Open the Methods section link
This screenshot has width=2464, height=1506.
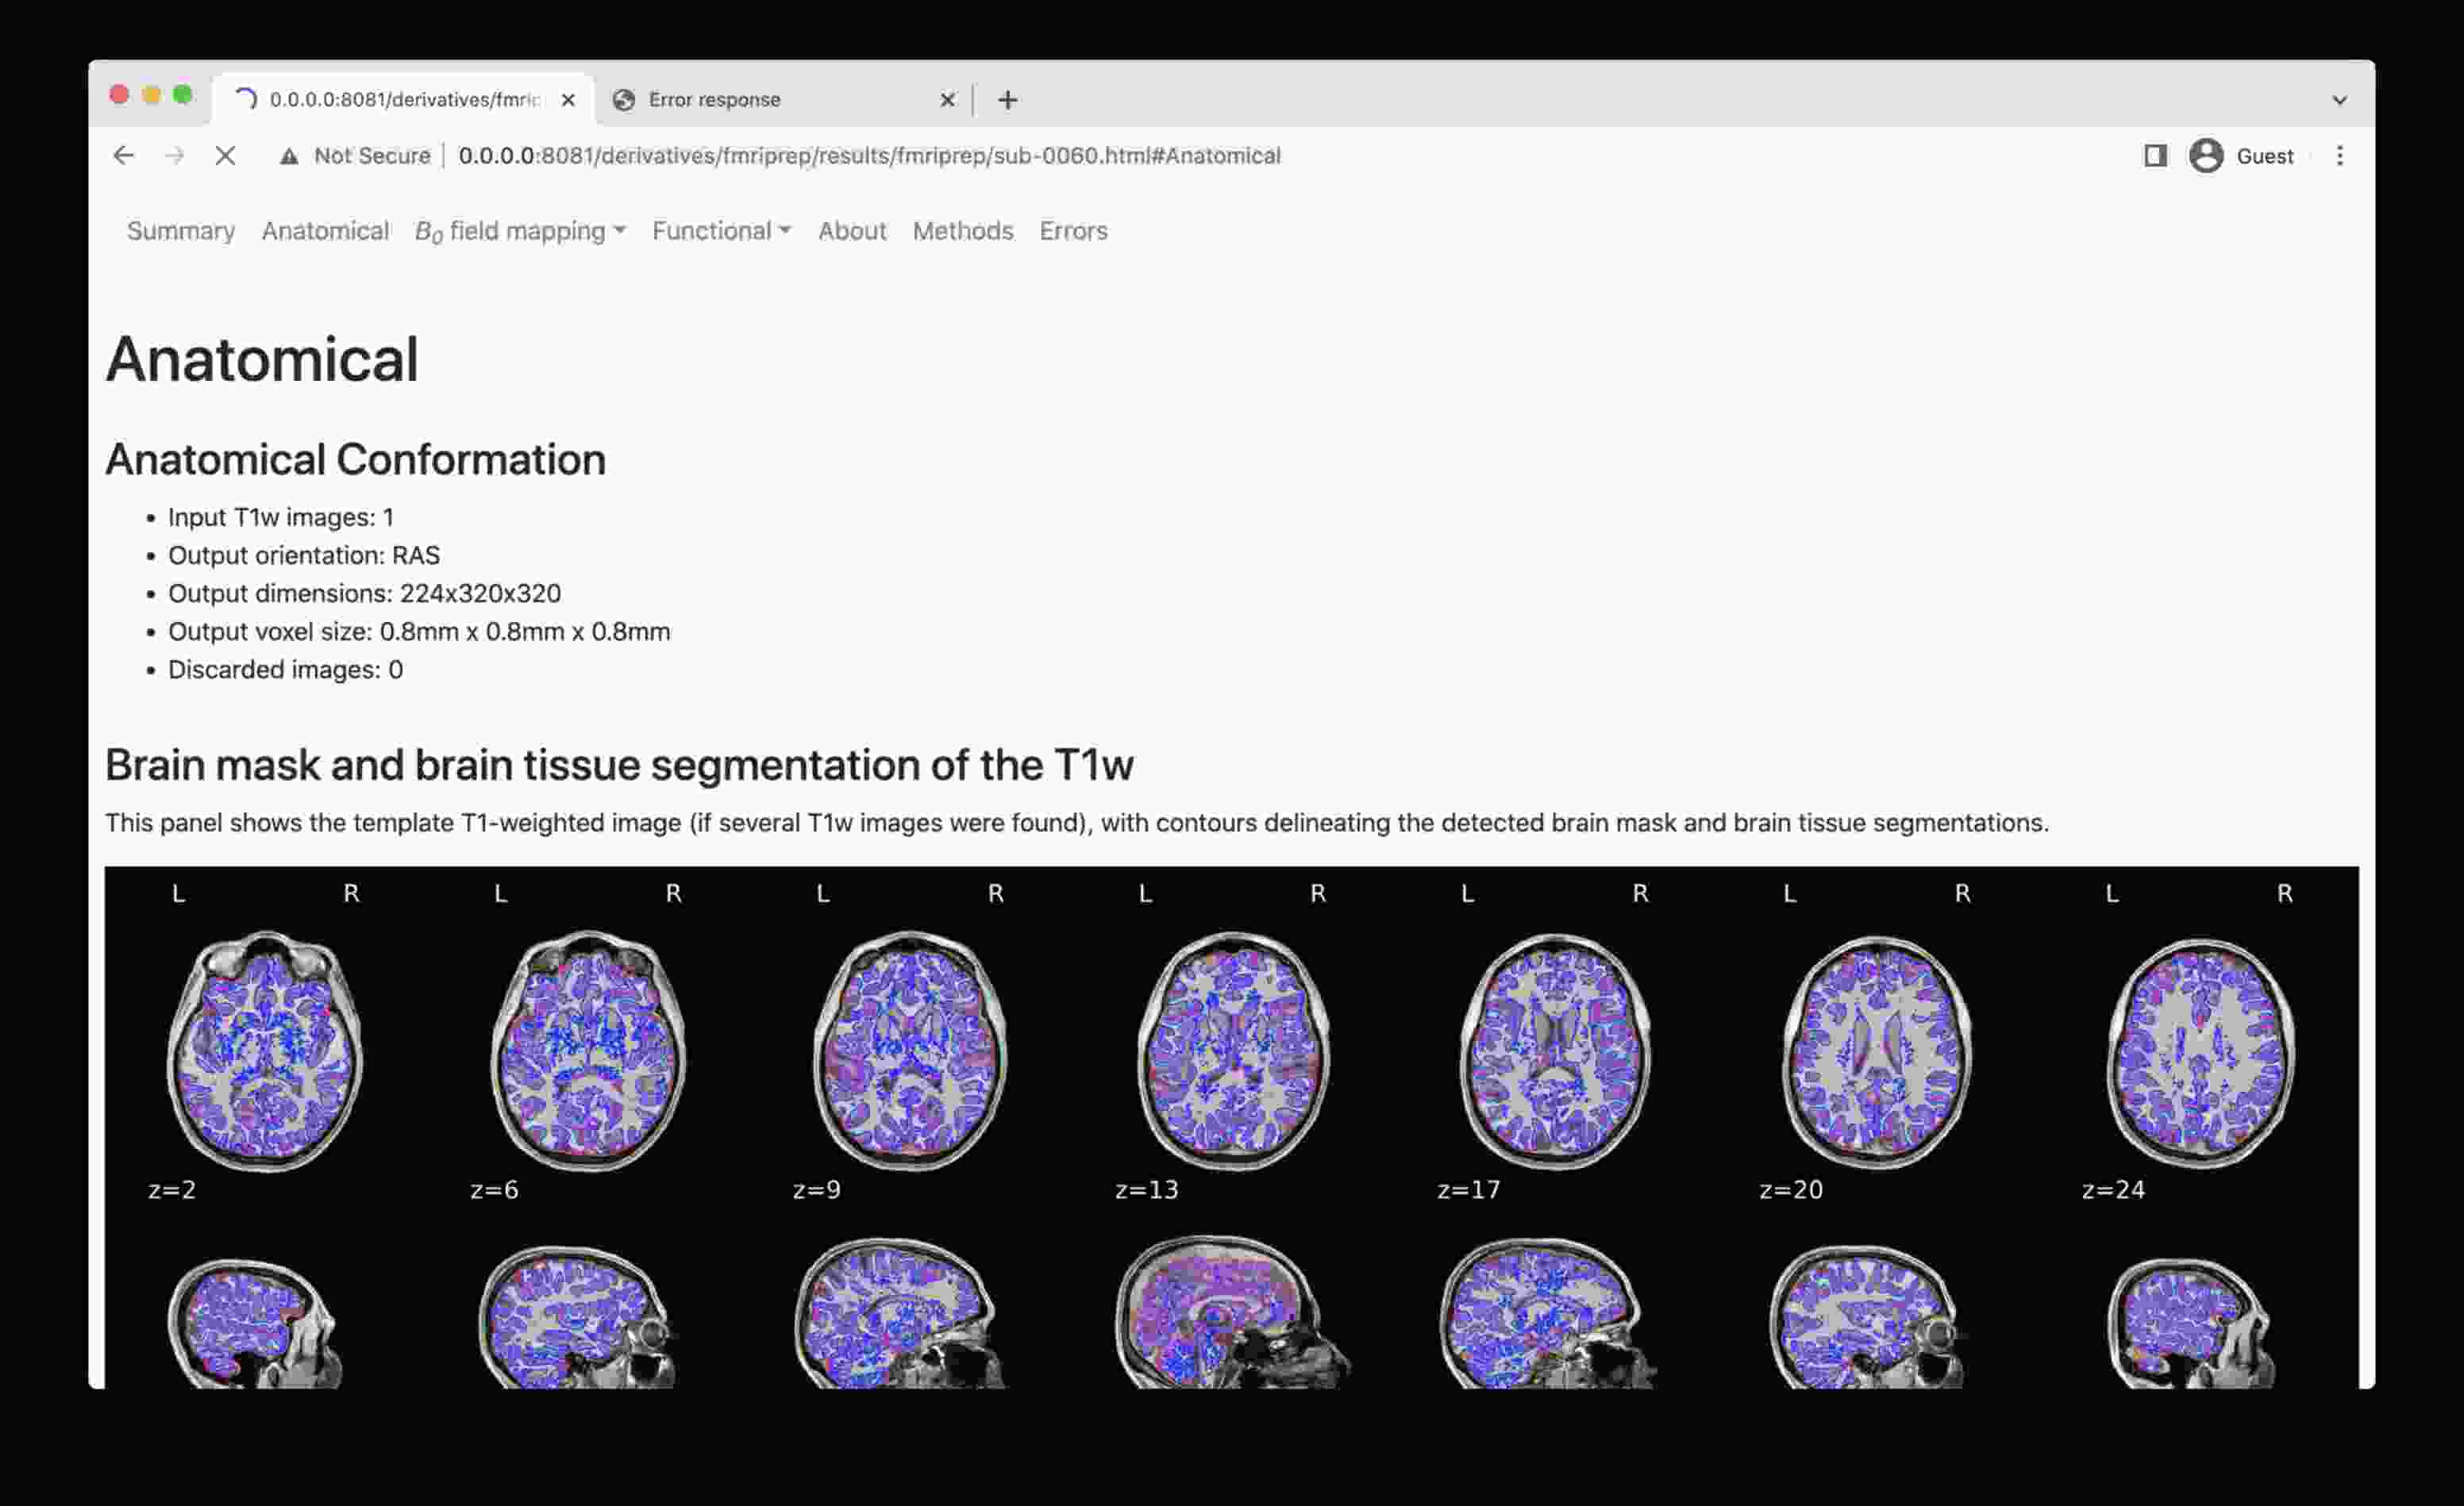click(x=962, y=231)
